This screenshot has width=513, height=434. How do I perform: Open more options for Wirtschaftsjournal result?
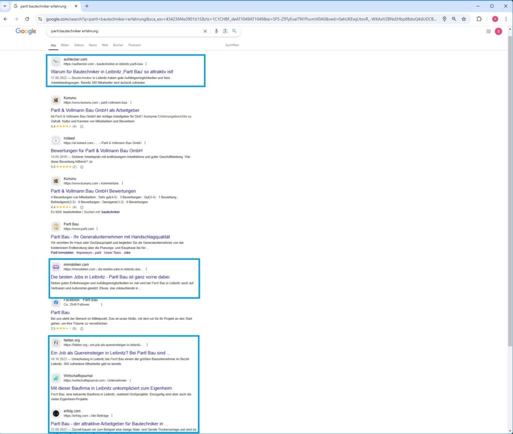(x=130, y=380)
